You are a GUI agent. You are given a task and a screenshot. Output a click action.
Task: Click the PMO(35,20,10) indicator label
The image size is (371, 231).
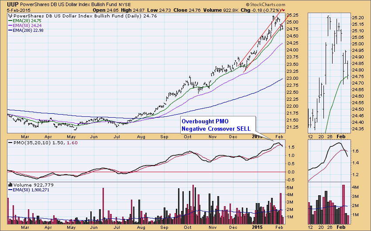point(32,143)
